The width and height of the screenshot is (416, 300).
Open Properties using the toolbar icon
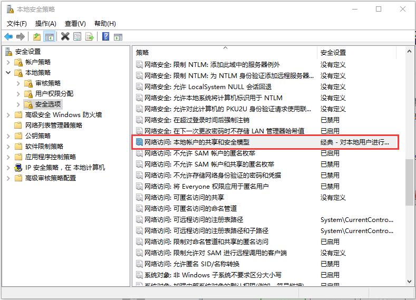[78, 36]
